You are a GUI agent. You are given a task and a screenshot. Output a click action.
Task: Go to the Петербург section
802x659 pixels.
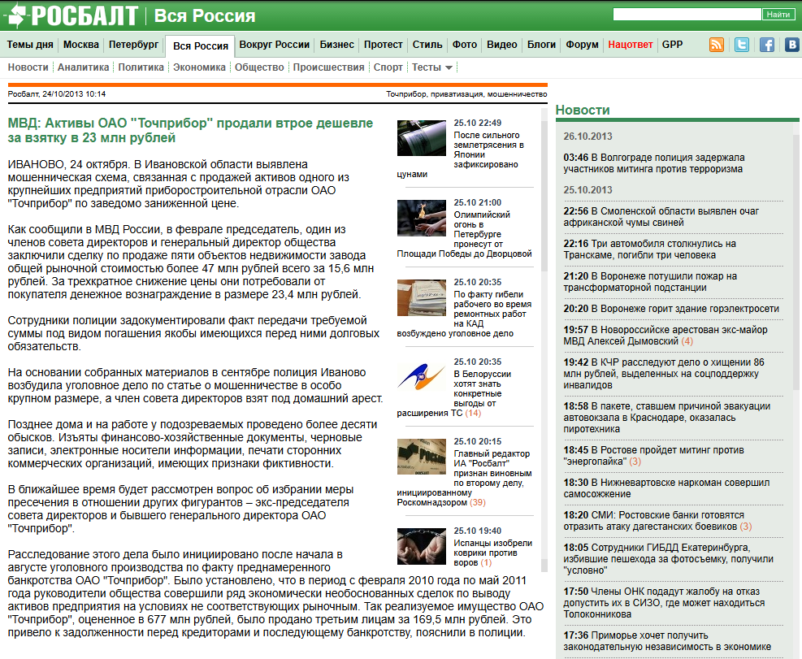(x=133, y=45)
